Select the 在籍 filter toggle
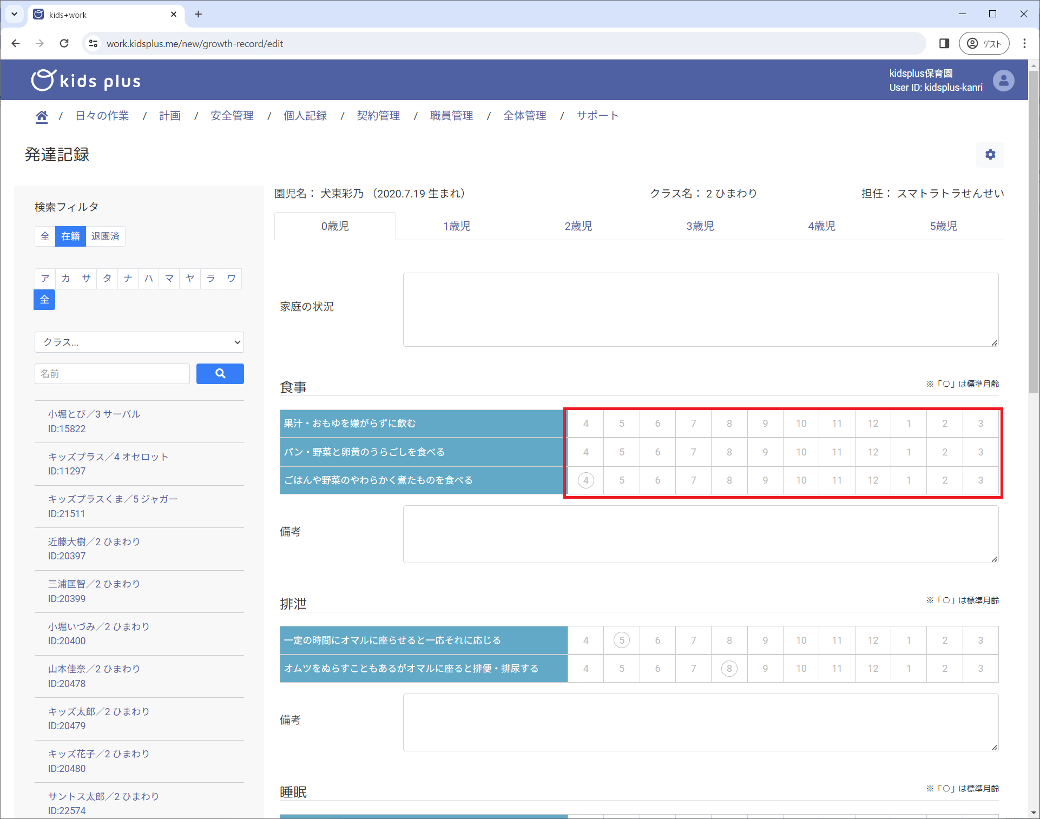Viewport: 1040px width, 819px height. [70, 236]
